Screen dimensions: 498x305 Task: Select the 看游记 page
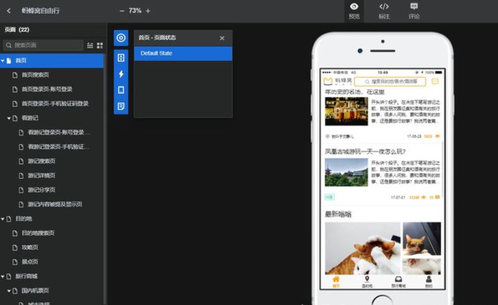(x=30, y=118)
